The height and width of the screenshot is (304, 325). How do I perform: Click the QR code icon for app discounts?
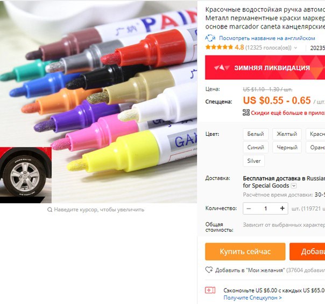(x=246, y=113)
